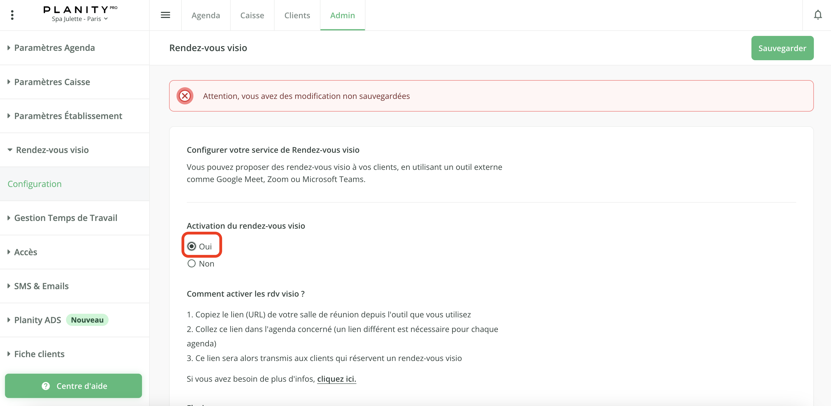Click the Nouveau badge beside Planity ADS
This screenshot has width=831, height=406.
87,320
